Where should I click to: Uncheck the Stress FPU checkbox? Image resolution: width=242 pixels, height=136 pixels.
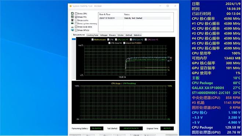(76, 17)
